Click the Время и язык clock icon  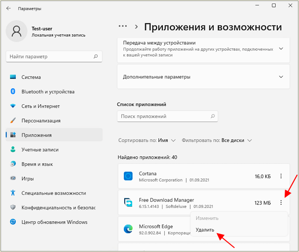click(13, 164)
